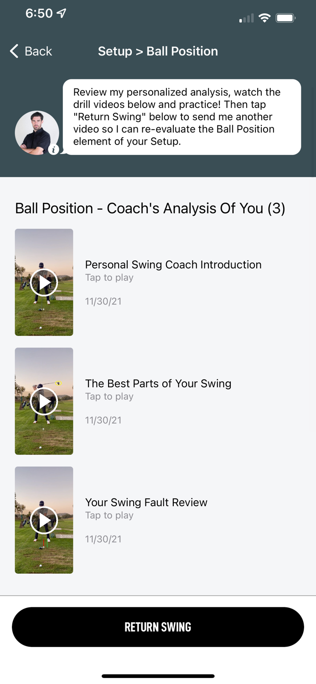Viewport: 316px width, 684px height.
Task: Select the Your Swing Fault Review thumbnail
Action: pyautogui.click(x=44, y=520)
